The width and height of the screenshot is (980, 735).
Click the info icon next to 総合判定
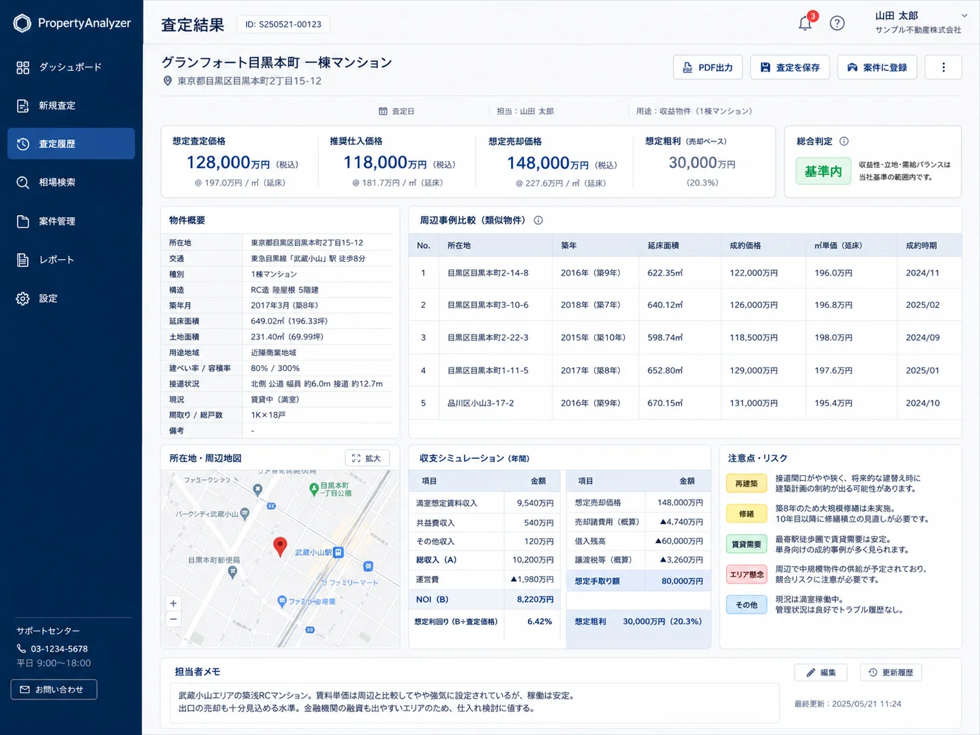click(844, 141)
